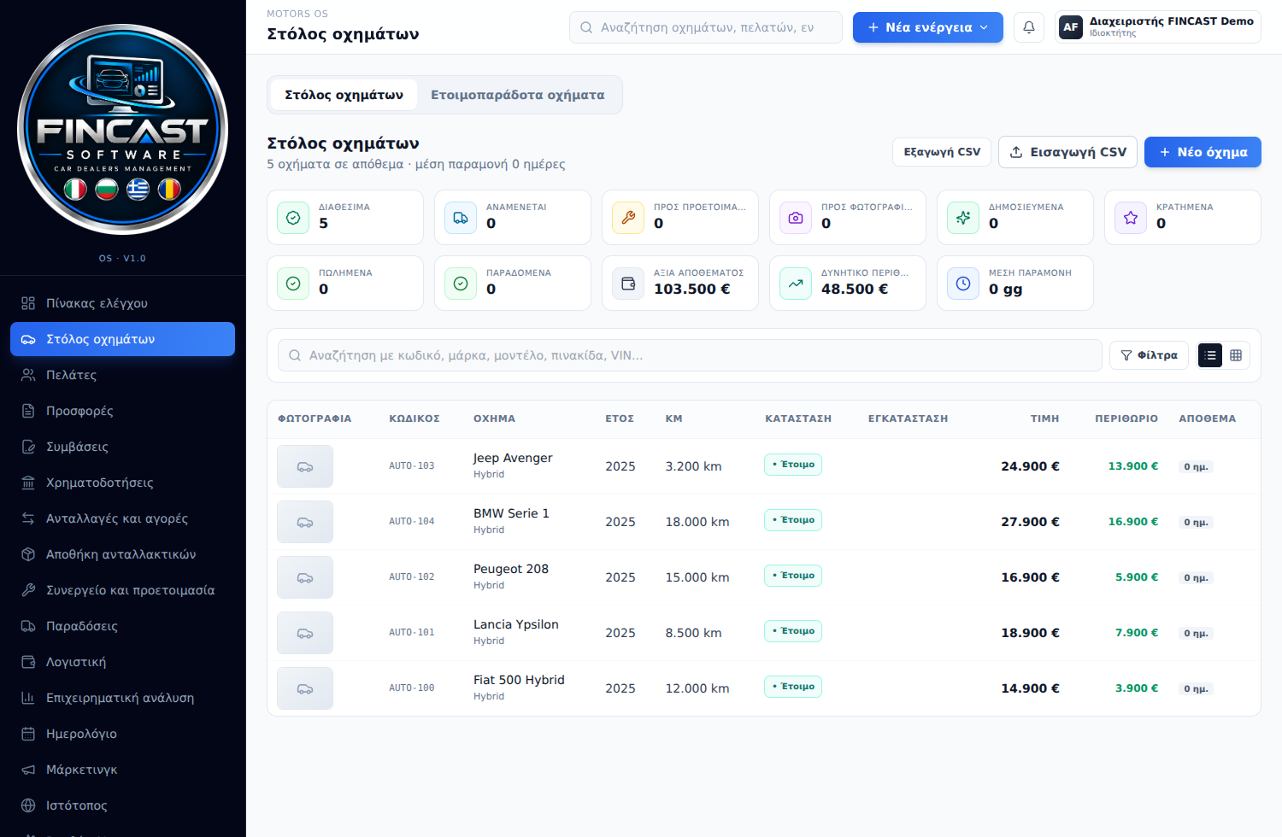Viewport: 1282px width, 837px height.
Task: Select the Στόλος οχημάτων tab
Action: [x=344, y=95]
